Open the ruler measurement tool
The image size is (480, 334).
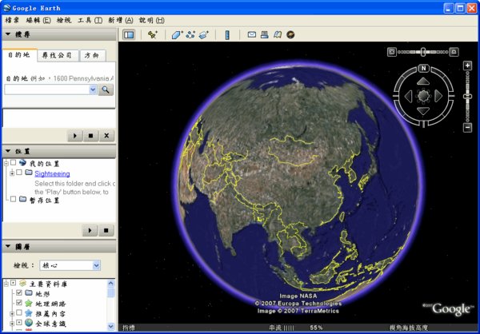[x=227, y=35]
